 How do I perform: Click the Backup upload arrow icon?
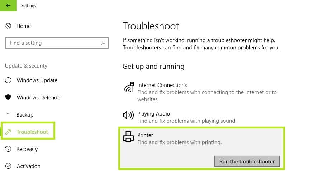[8, 114]
